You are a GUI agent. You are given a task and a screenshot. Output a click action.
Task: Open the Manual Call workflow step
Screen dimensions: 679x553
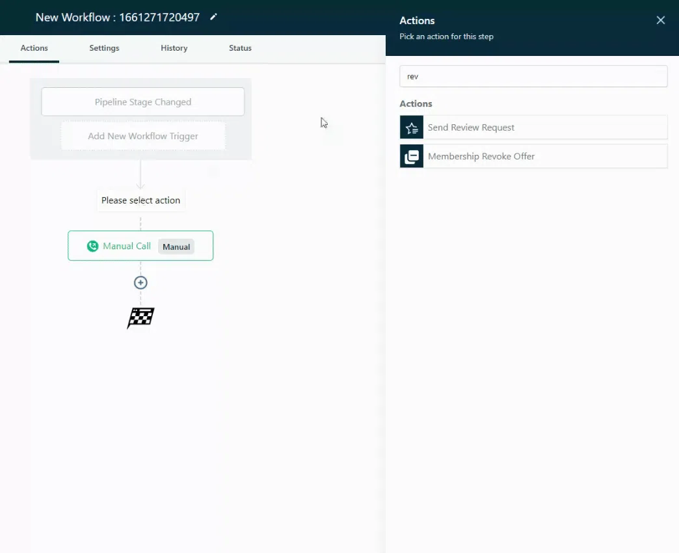click(x=140, y=245)
